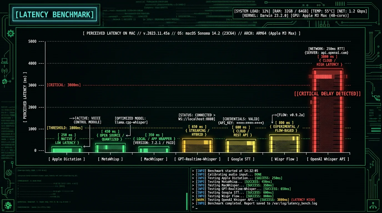Click the [ Wispr Flow ] axis label
The height and width of the screenshot is (213, 382).
[285, 159]
